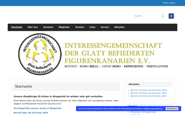Viewport: 185px width, 115px height.
Task: Select the Termine menu item
Action: pyautogui.click(x=80, y=27)
